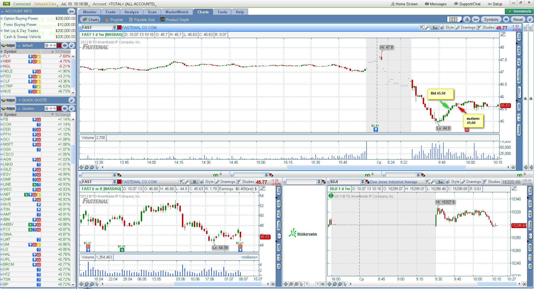Open the chart alerts bell icon

(x=467, y=19)
